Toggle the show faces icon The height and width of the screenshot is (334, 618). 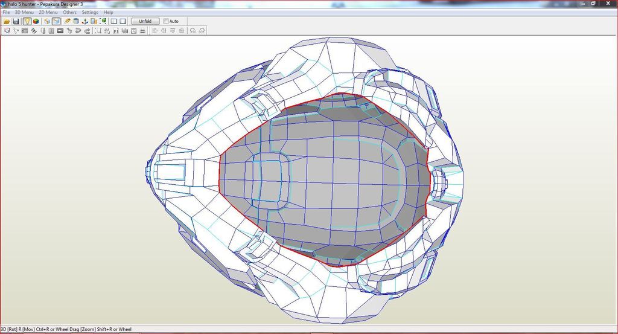pyautogui.click(x=47, y=21)
